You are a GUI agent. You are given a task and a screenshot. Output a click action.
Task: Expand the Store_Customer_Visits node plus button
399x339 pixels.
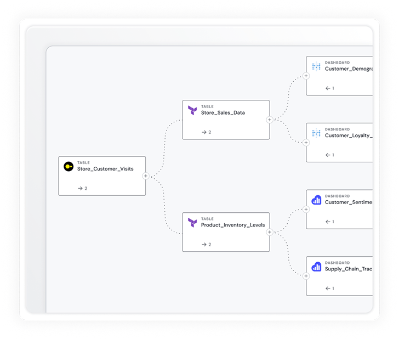146,176
